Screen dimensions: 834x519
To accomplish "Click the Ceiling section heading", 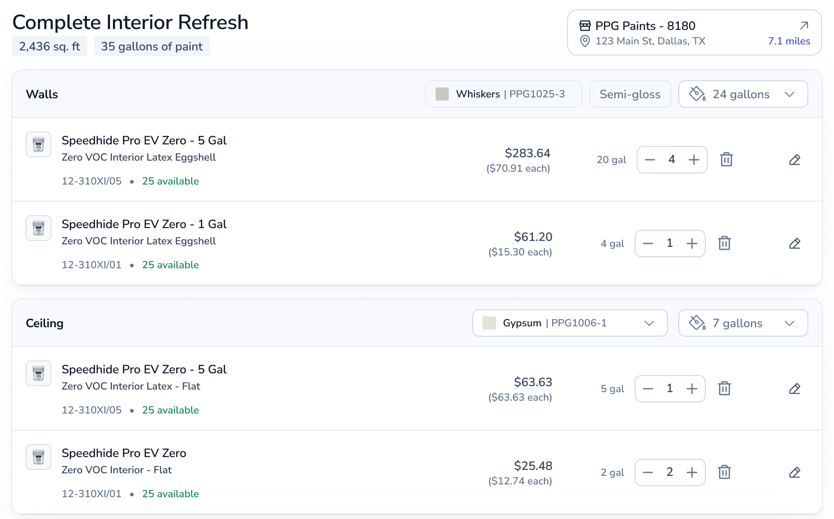I will tap(44, 323).
